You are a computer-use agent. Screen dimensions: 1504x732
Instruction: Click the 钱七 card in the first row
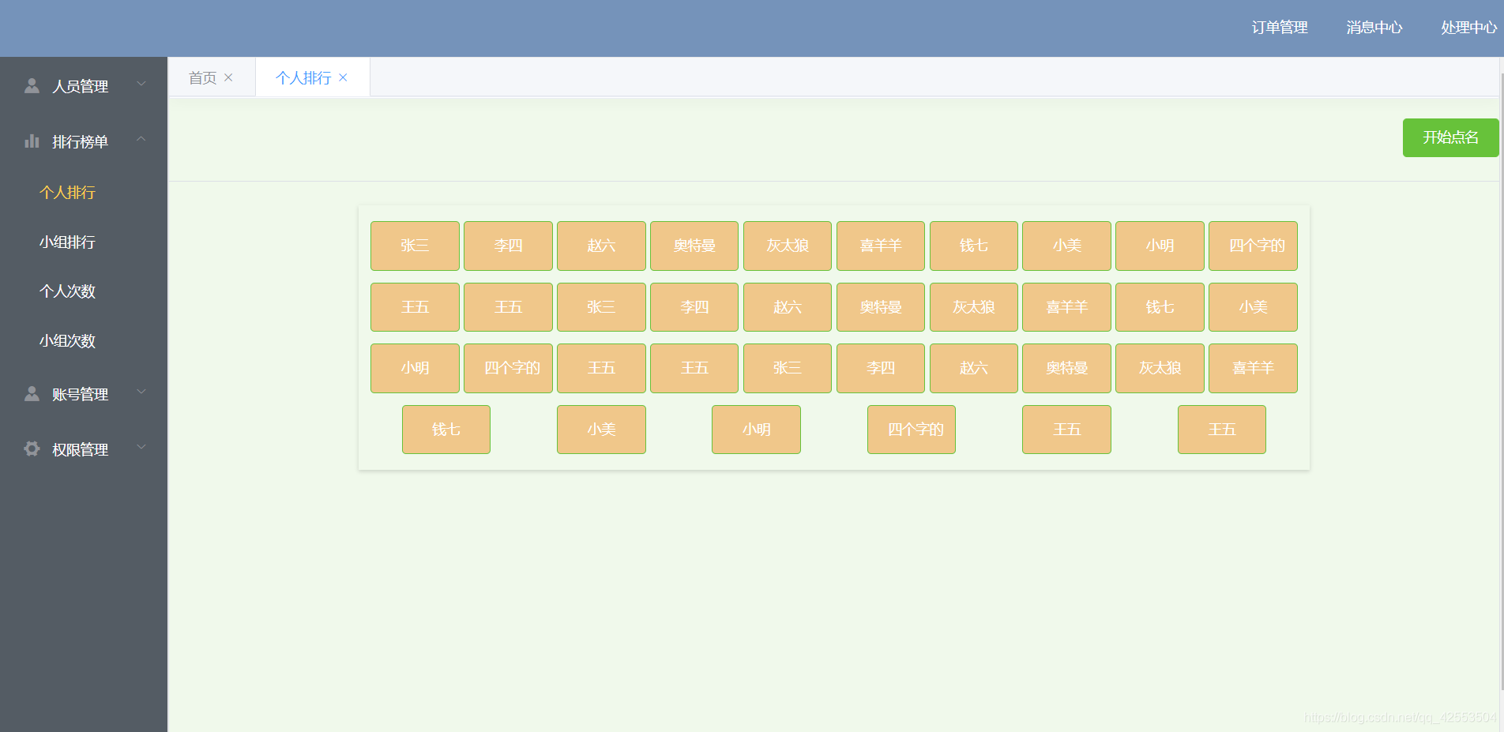click(974, 246)
